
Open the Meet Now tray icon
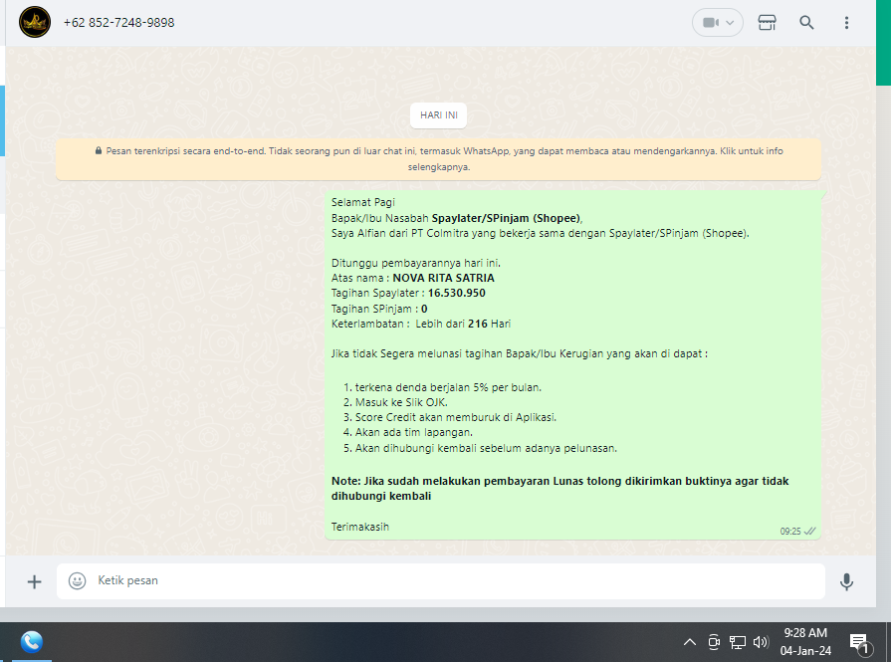pos(714,643)
